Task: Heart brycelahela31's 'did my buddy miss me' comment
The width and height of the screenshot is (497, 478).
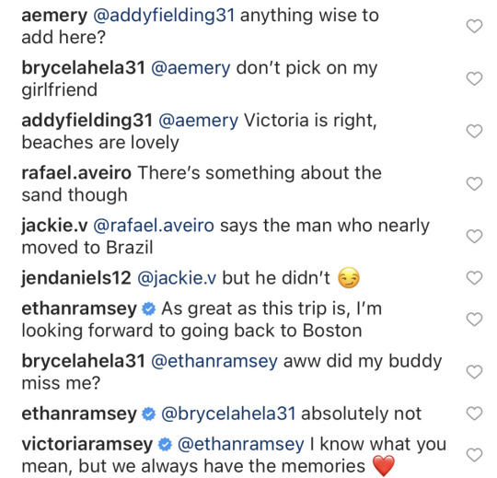Action: (x=474, y=372)
